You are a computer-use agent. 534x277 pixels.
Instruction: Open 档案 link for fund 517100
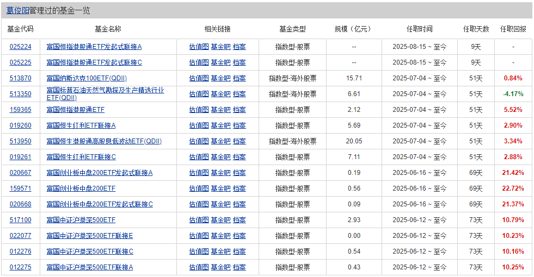pyautogui.click(x=239, y=220)
